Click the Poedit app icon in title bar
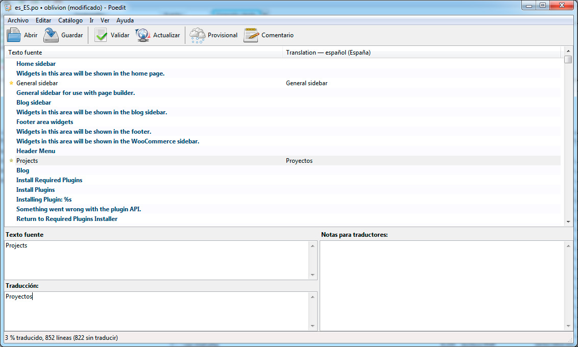The image size is (578, 347). pyautogui.click(x=8, y=7)
